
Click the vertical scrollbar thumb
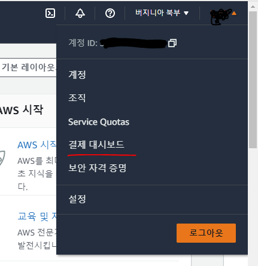point(253,80)
